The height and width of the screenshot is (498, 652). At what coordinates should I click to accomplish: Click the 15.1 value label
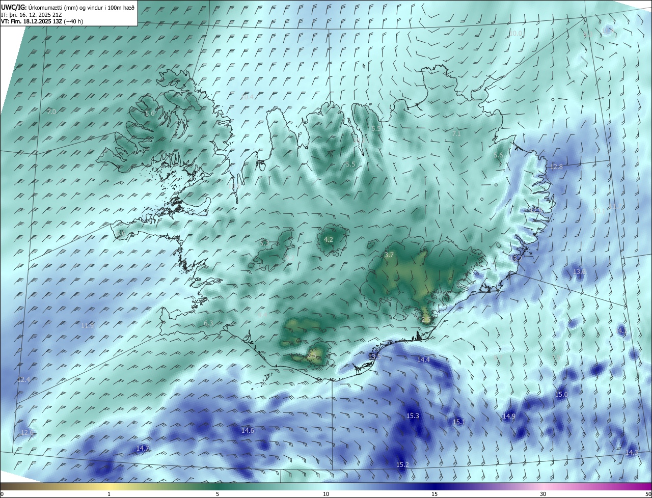pos(459,422)
